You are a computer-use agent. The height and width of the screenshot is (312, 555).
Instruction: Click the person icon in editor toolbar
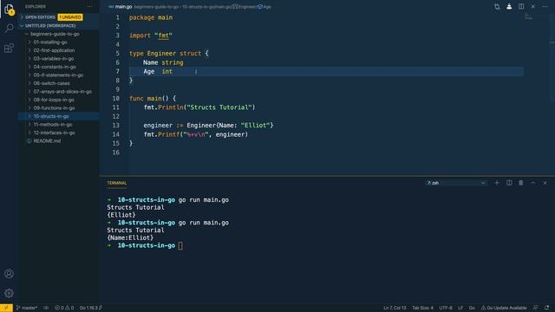pos(509,6)
